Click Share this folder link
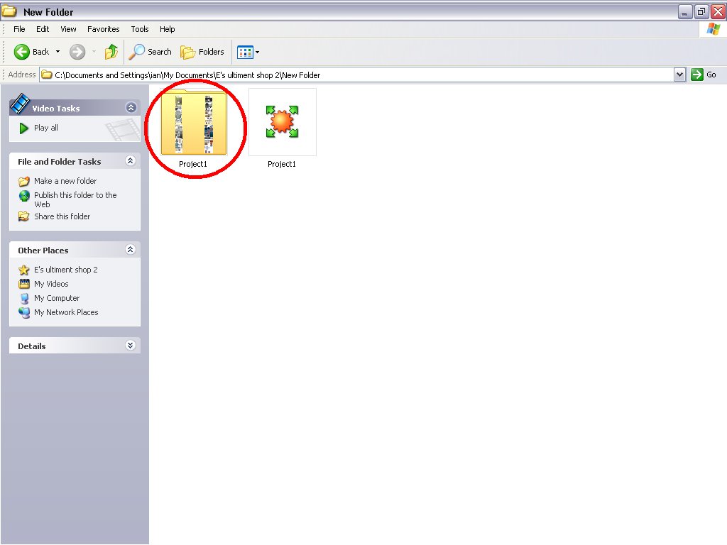The height and width of the screenshot is (545, 727). [x=62, y=216]
